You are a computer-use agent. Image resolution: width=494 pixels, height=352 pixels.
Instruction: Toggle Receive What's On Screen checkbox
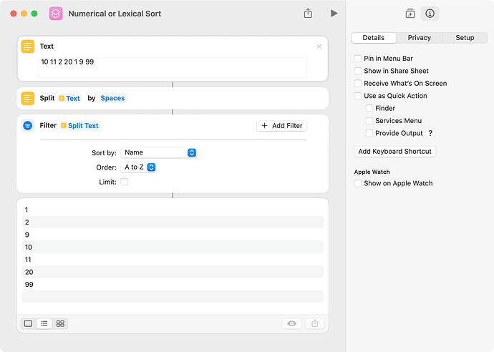(x=357, y=84)
